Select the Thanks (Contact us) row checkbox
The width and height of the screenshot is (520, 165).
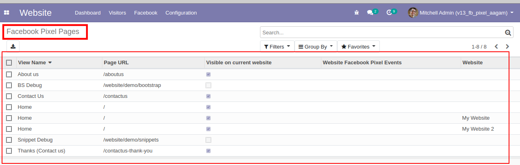click(x=9, y=151)
